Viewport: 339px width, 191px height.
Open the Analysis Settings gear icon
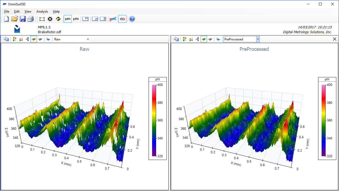point(50,19)
